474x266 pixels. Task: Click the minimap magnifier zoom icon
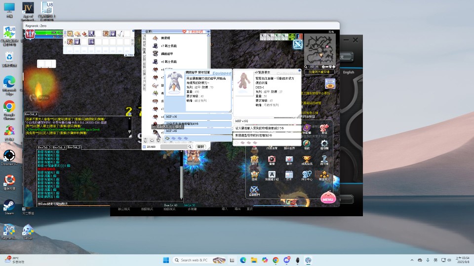306,66
